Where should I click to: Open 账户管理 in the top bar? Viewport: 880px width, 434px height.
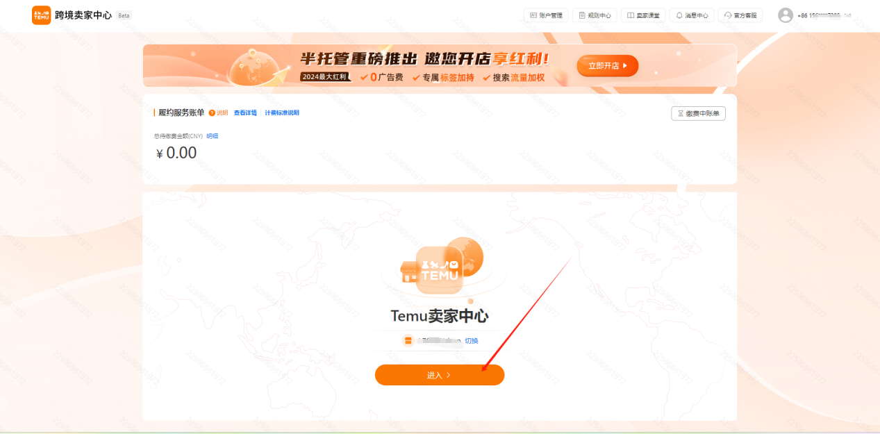click(546, 15)
